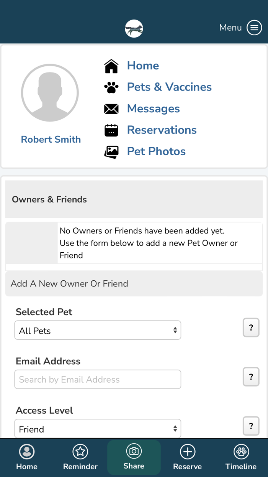
Task: Open the Home icon beside navigation links
Action: (111, 66)
